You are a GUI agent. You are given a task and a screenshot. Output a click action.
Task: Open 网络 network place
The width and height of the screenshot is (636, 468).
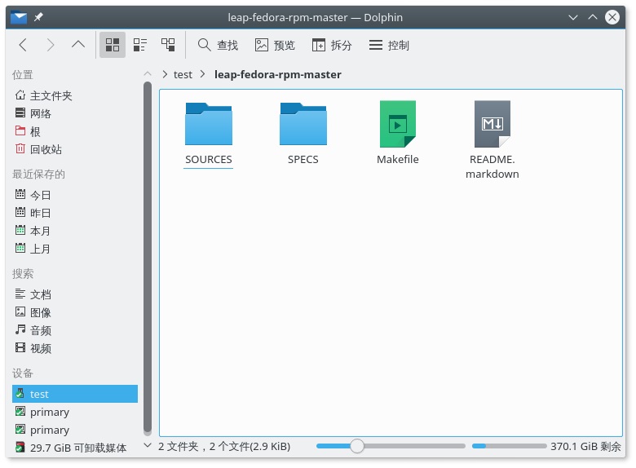[x=75, y=113]
